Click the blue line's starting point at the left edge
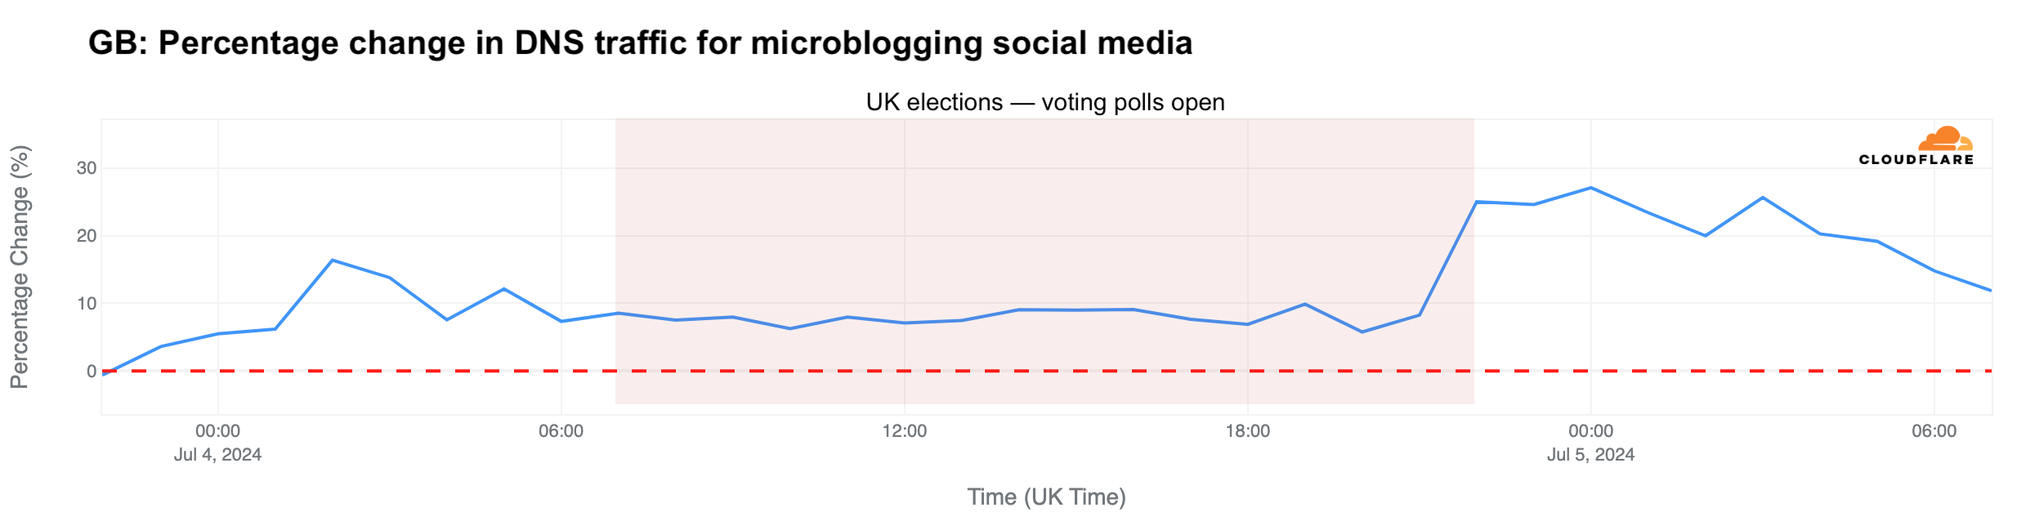 [x=104, y=374]
